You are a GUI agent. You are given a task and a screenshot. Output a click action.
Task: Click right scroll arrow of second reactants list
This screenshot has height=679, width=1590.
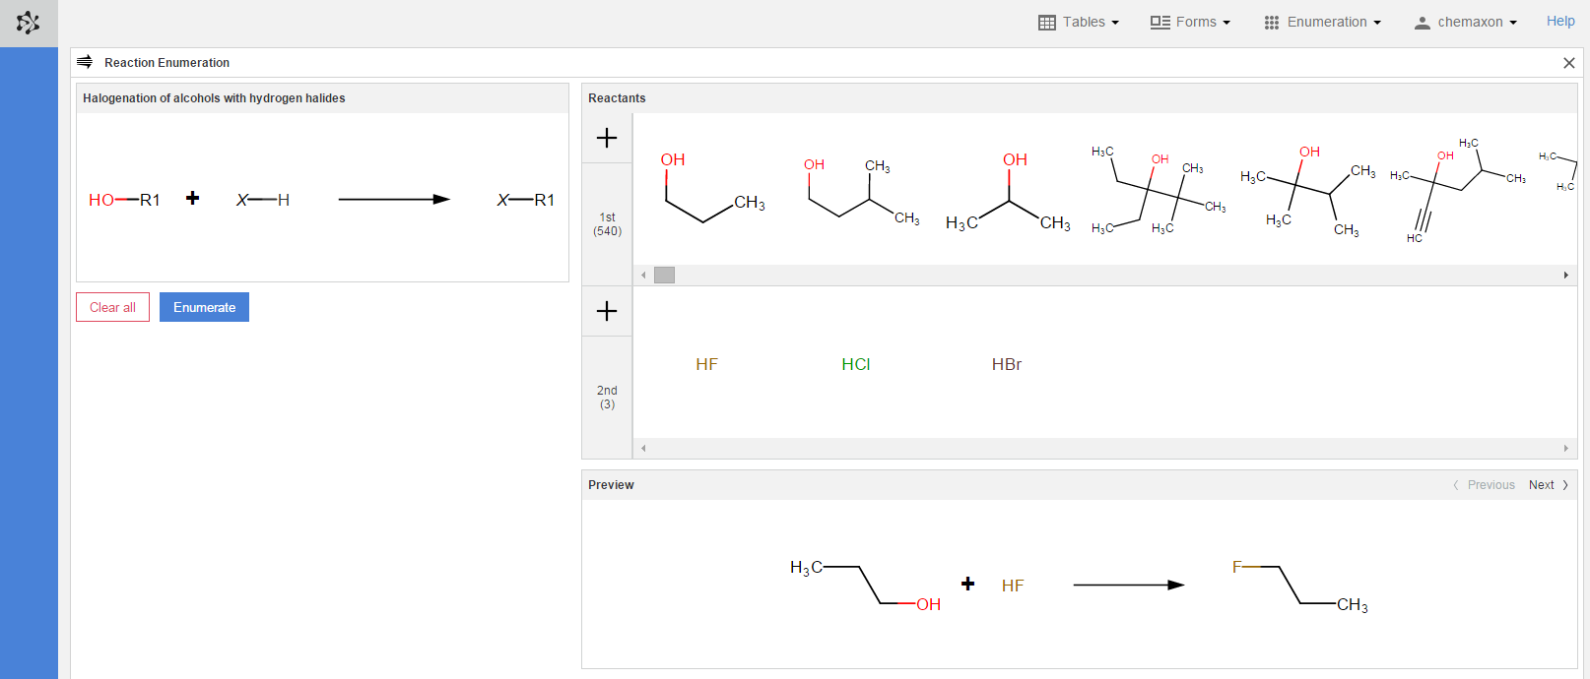[1565, 449]
